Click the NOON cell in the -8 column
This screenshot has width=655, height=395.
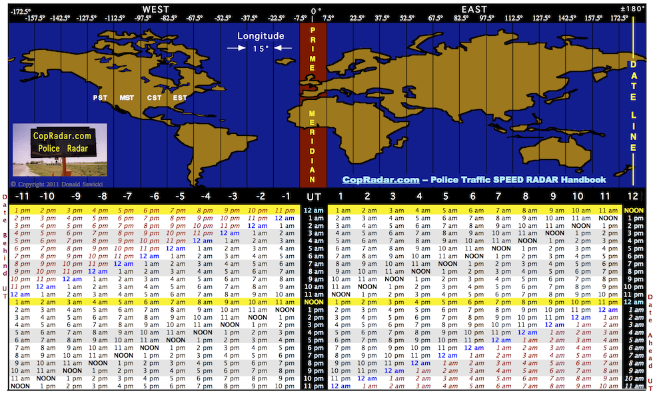(x=98, y=363)
